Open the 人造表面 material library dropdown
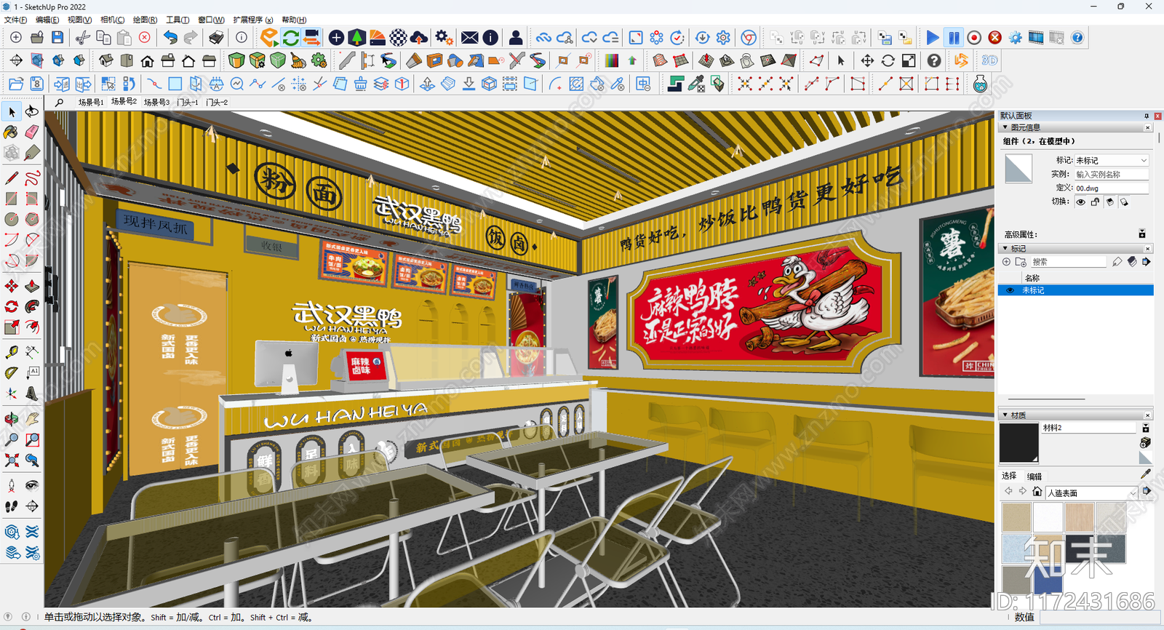The image size is (1164, 630). pos(1091,493)
